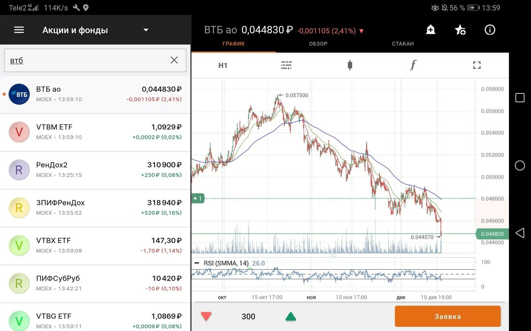Tap the muted notification bell icon
The image size is (531, 331).
tap(445, 8)
